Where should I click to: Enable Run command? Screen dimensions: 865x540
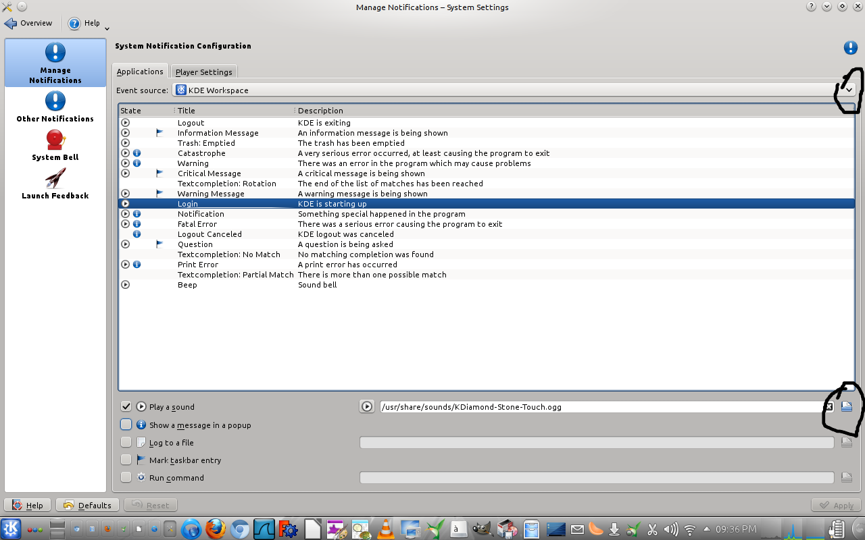click(x=126, y=477)
